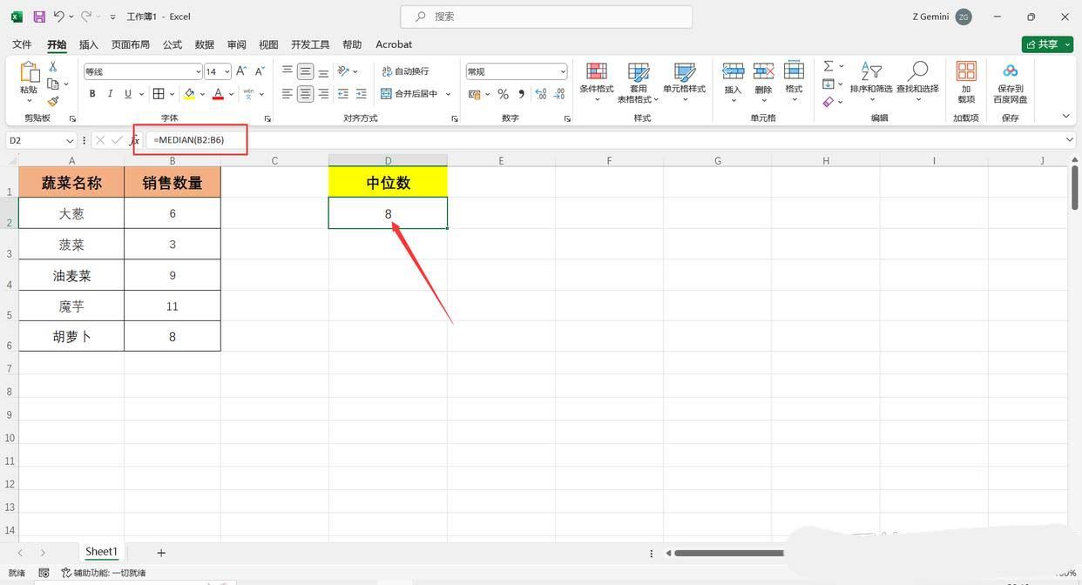Open the 文件 (File) tab
The image size is (1082, 585).
pos(22,44)
